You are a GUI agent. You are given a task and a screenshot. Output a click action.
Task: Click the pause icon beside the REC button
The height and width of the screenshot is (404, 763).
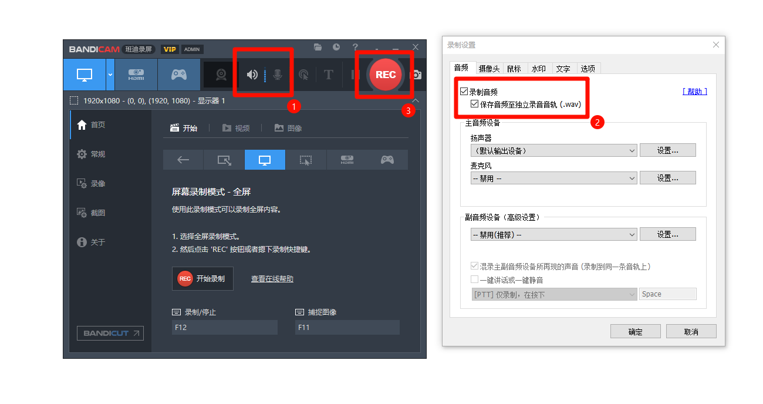coord(354,75)
